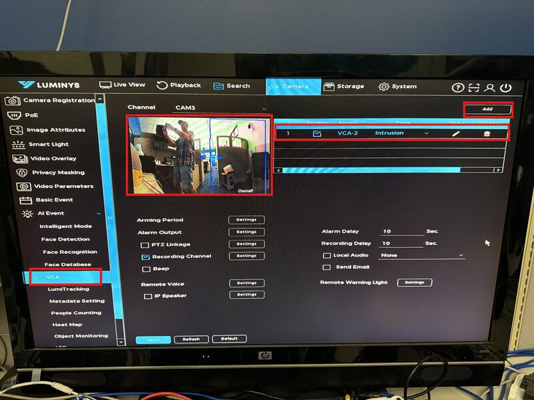Click the Privacy Masking shield icon

(22, 173)
